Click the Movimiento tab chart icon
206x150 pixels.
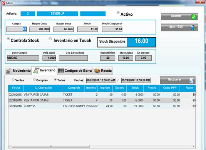8,71
